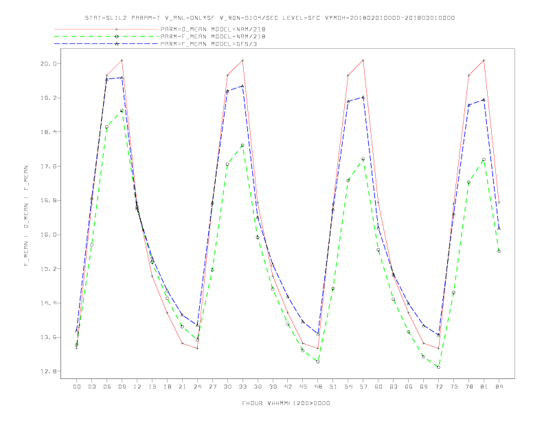Click x-axis forecast hour label 48

pos(318,387)
